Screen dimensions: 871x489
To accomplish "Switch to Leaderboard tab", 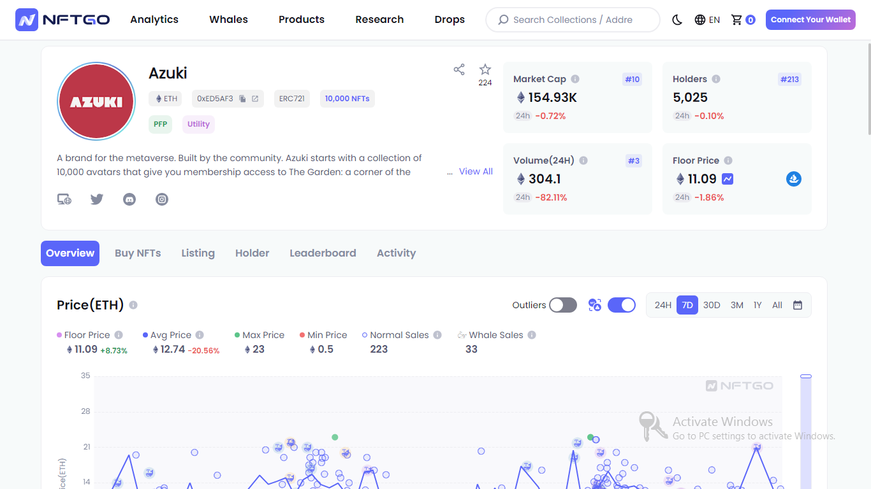I will tap(323, 253).
